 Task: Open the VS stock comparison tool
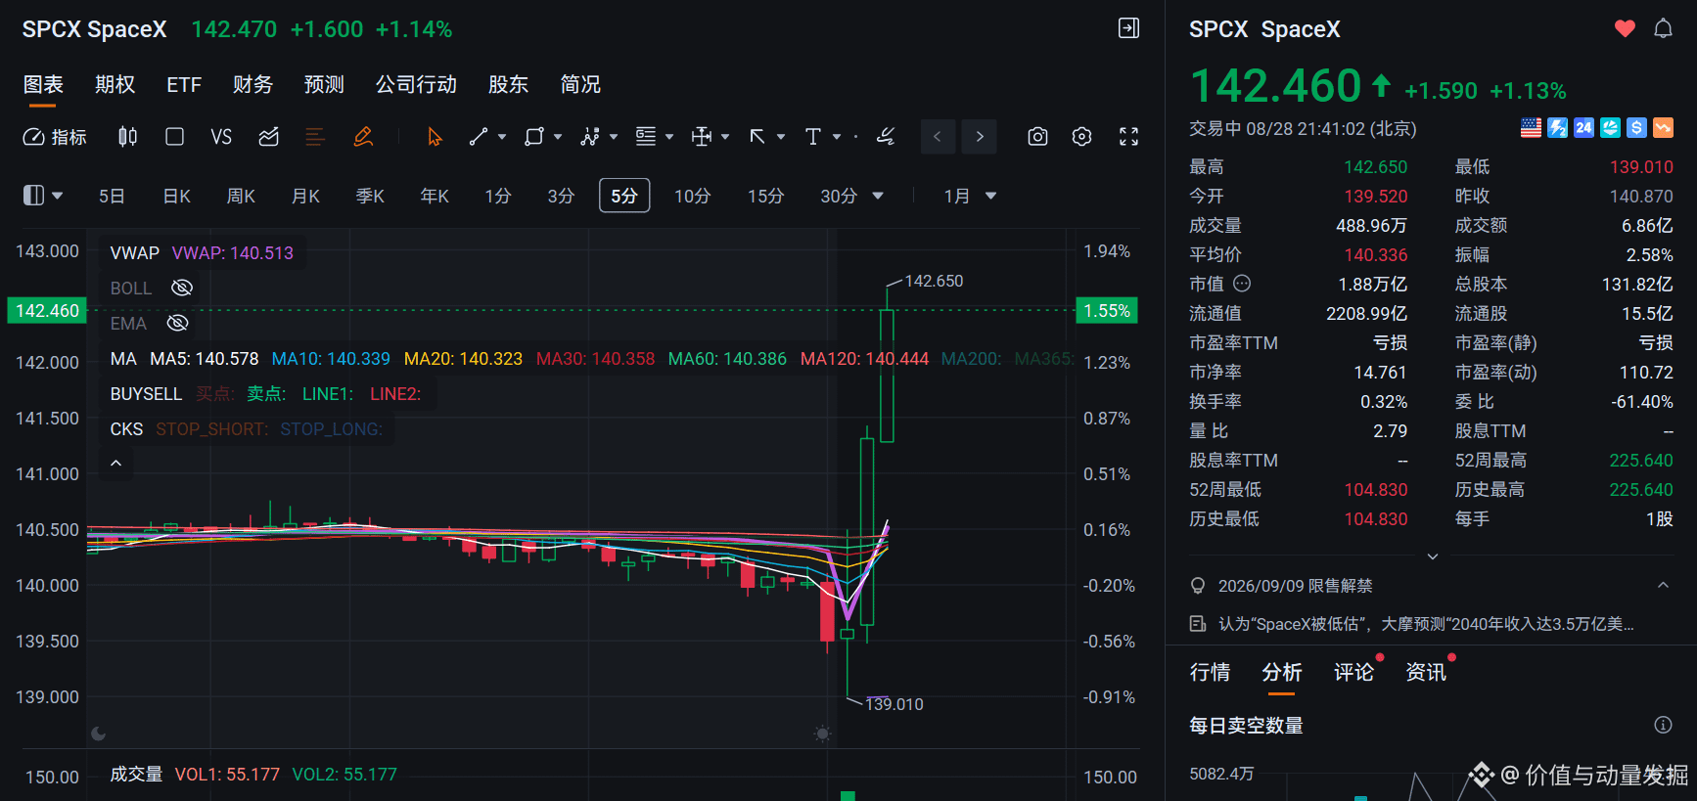click(221, 137)
